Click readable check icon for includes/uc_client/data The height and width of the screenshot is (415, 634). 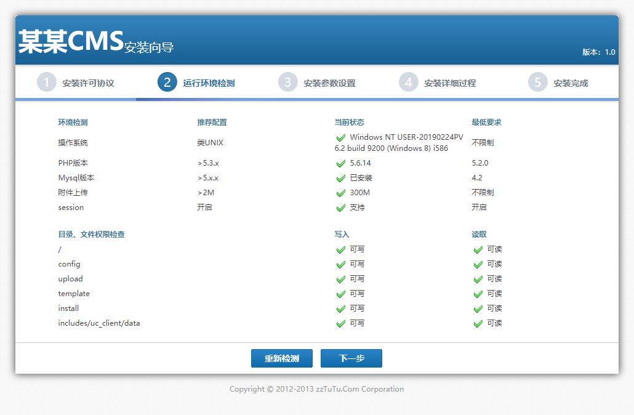pos(478,324)
